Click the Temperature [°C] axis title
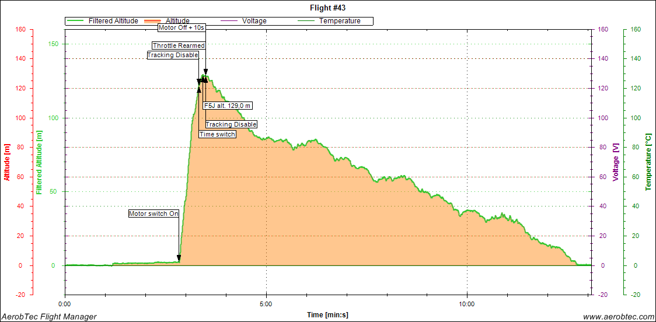 (x=648, y=162)
